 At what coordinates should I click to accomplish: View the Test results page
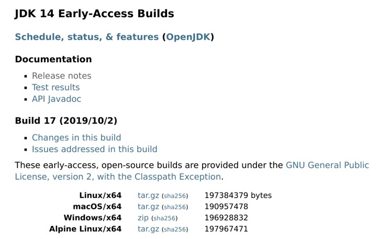click(55, 87)
